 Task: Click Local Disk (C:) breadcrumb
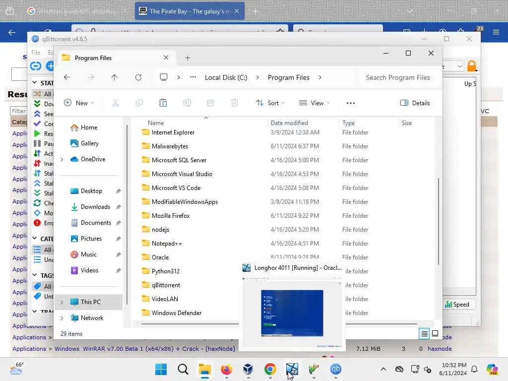[x=226, y=77]
